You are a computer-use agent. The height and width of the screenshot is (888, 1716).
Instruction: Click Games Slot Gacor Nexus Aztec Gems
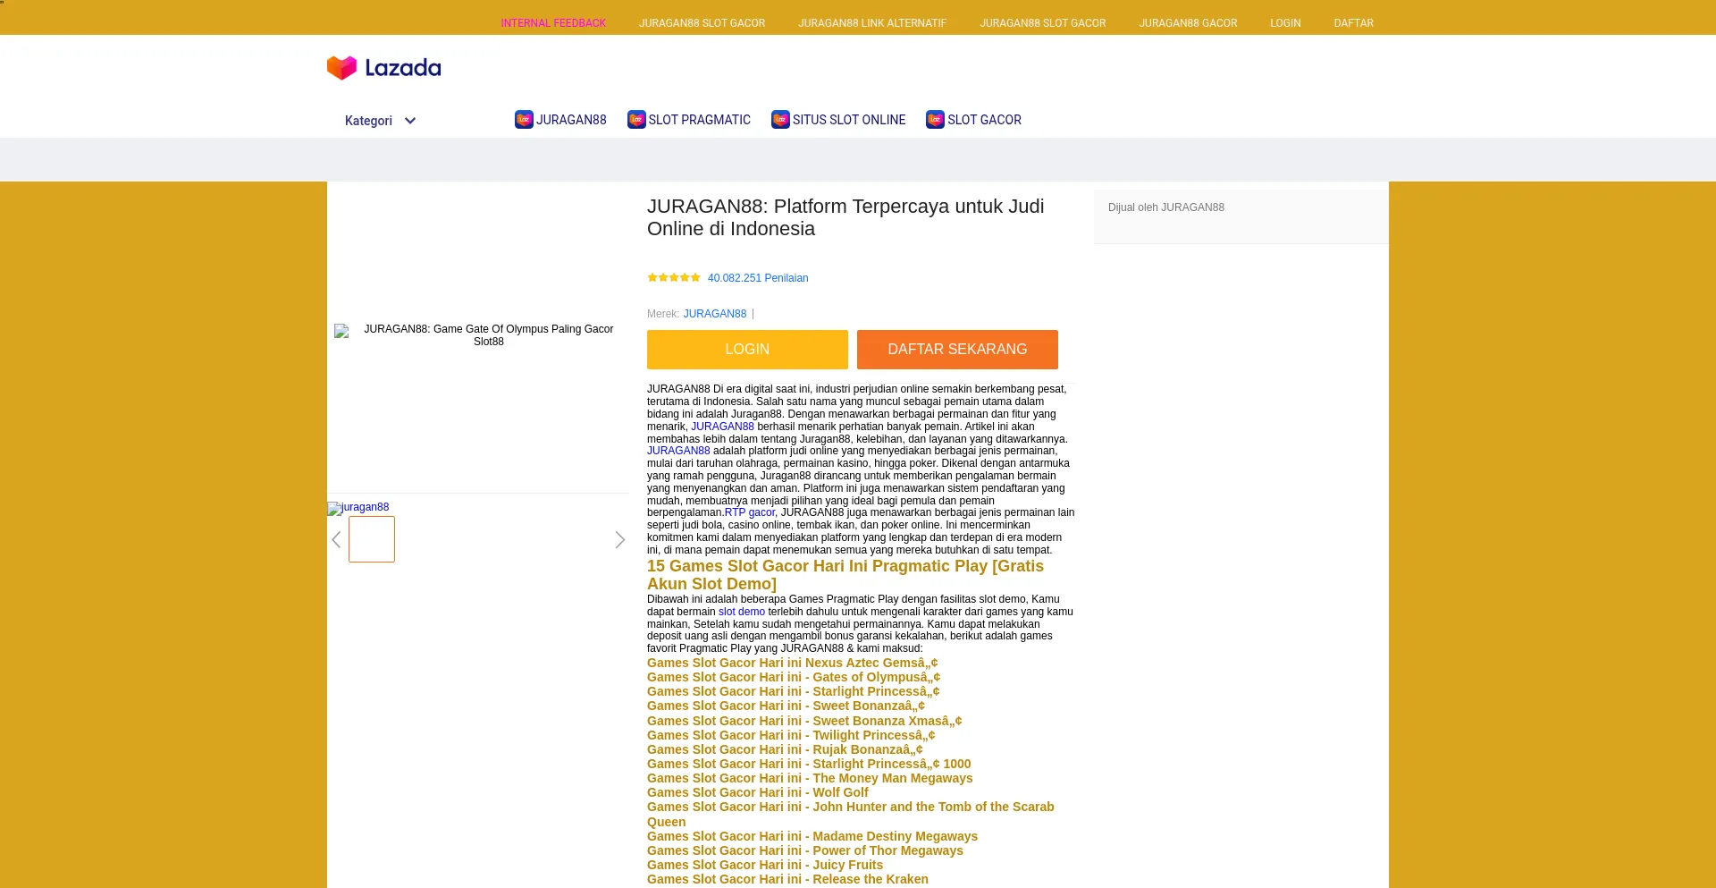[792, 663]
